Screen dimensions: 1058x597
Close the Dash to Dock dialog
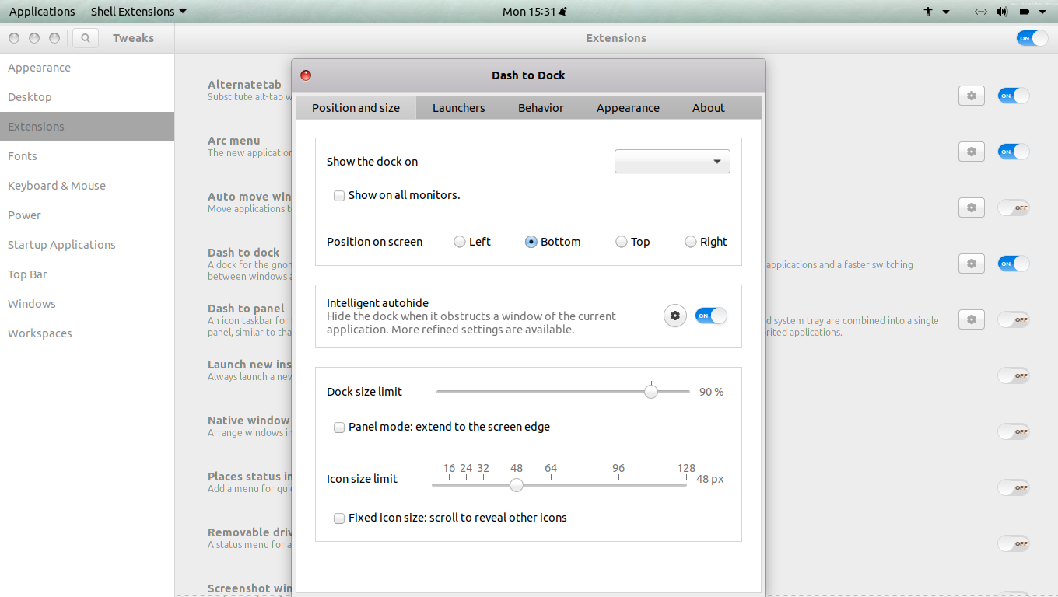[x=306, y=75]
